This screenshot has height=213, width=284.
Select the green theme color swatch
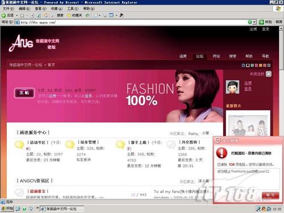[252, 65]
